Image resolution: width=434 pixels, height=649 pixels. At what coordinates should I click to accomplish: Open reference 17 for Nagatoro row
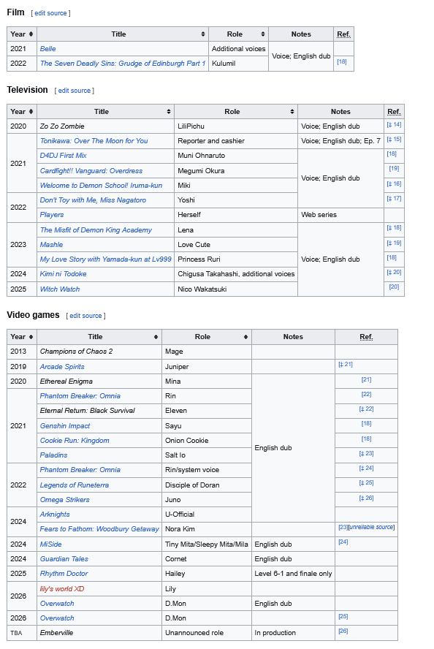pos(394,198)
